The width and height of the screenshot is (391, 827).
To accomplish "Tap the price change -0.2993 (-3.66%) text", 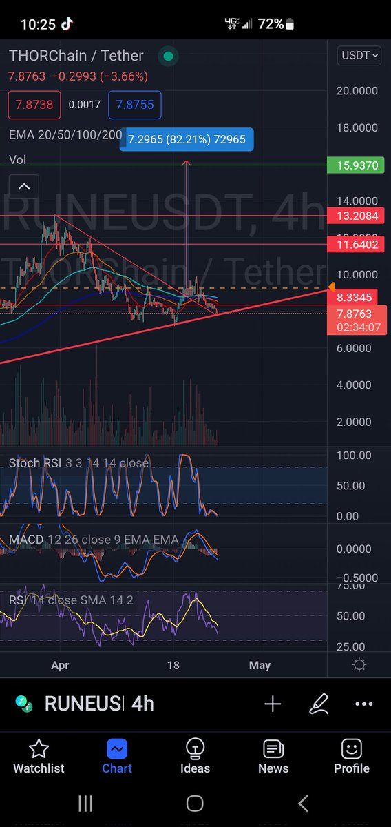I will pyautogui.click(x=100, y=78).
